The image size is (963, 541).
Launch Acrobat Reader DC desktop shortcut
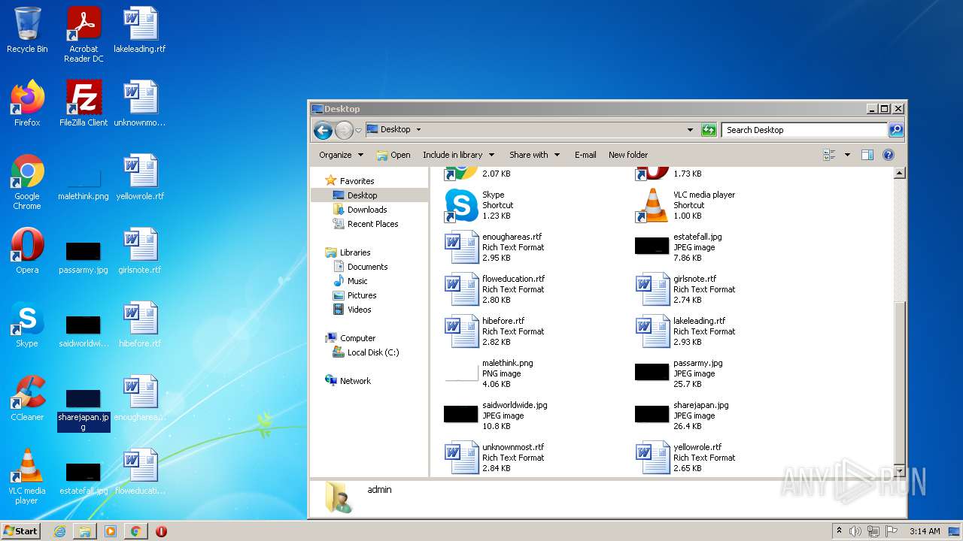84,35
